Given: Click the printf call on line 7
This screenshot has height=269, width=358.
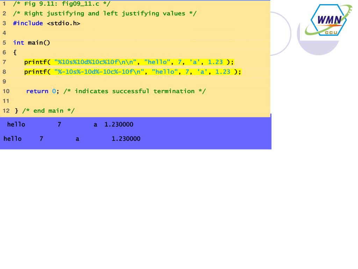Looking at the screenshot, I should click(x=129, y=62).
